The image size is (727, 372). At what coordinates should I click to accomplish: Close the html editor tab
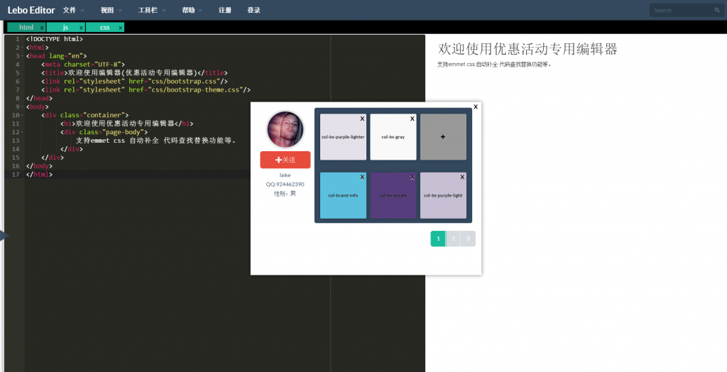tap(42, 28)
